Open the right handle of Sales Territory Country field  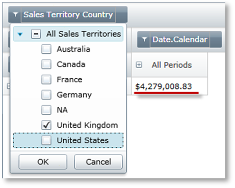pos(121,15)
